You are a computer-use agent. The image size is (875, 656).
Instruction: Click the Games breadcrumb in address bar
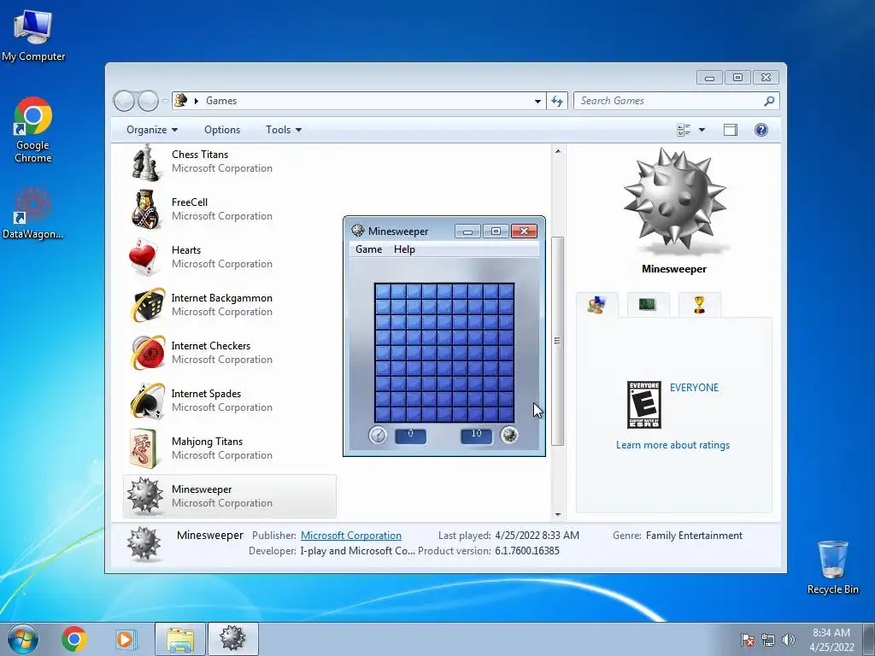(x=221, y=101)
